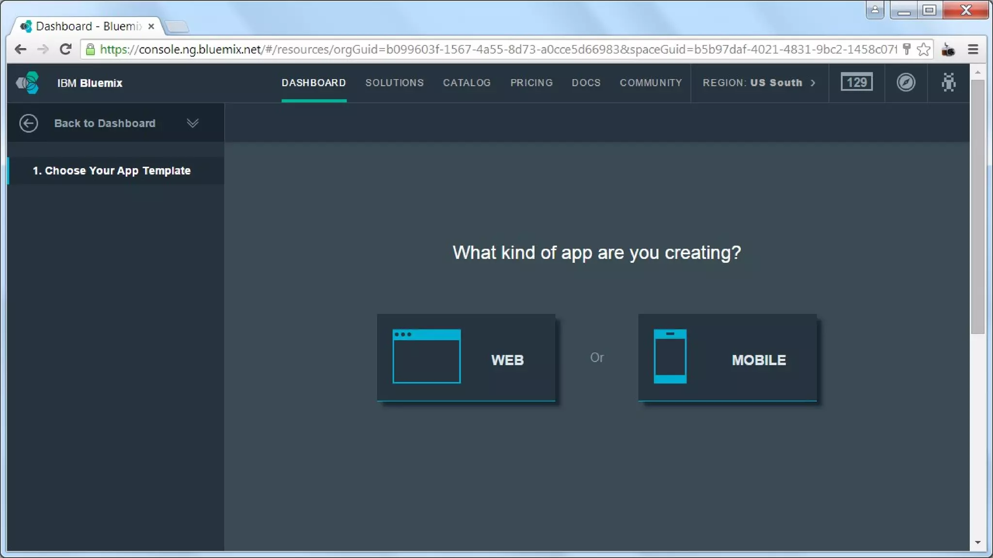
Task: Open the DOCS navigation link
Action: click(586, 83)
